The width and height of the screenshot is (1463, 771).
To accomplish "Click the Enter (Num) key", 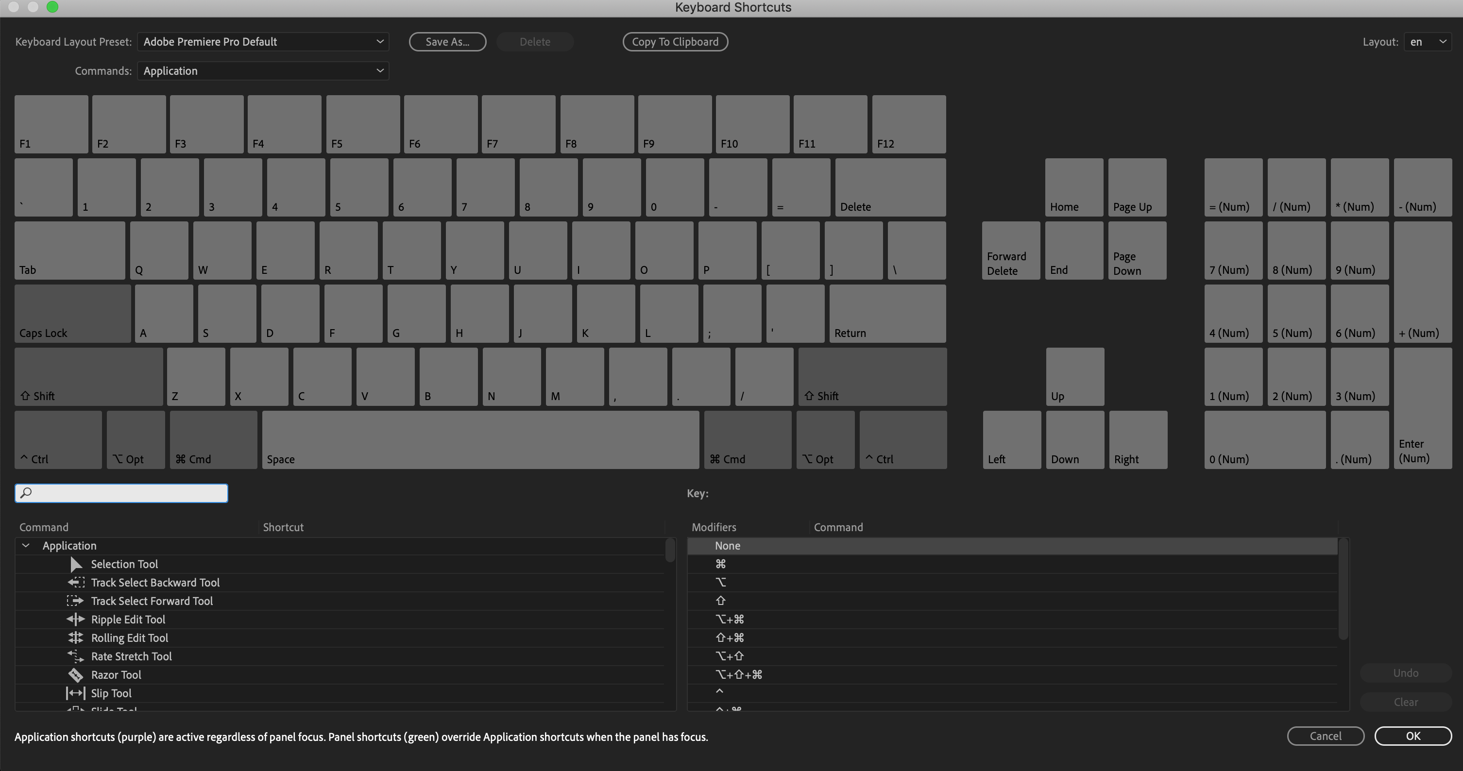I will tap(1423, 408).
